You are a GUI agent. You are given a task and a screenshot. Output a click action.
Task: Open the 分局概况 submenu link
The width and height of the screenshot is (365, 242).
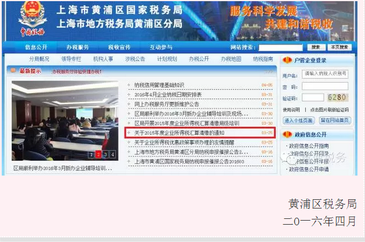[x=39, y=59]
